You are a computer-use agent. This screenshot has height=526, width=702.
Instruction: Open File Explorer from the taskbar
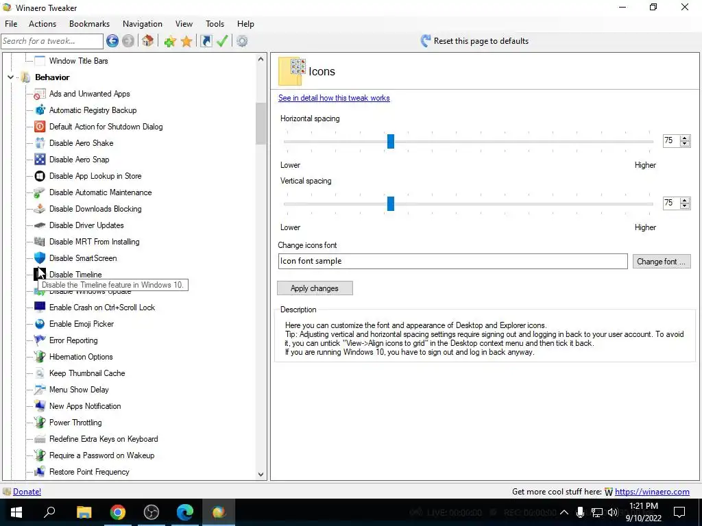coord(84,512)
